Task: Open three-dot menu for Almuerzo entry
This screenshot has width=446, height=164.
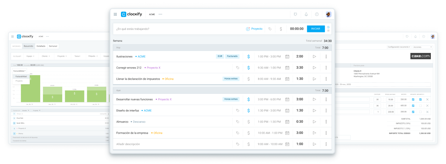Action: coord(326,121)
